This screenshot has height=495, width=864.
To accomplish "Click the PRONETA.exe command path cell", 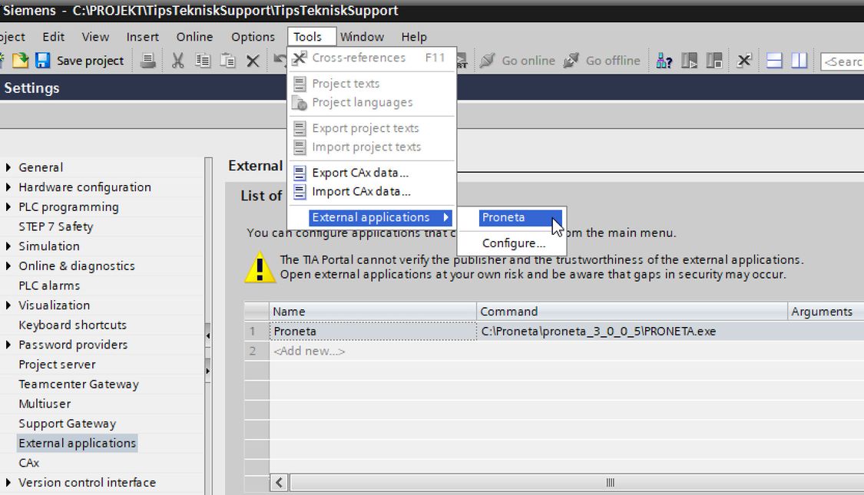I will (632, 332).
